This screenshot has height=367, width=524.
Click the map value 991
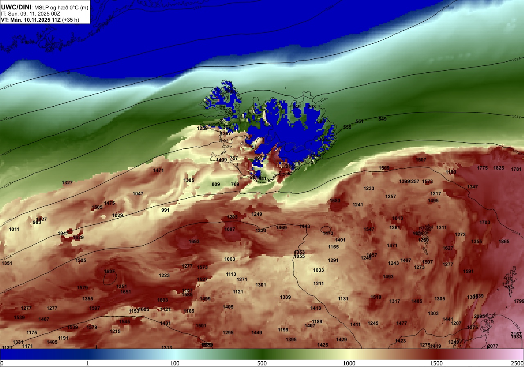[x=165, y=210]
